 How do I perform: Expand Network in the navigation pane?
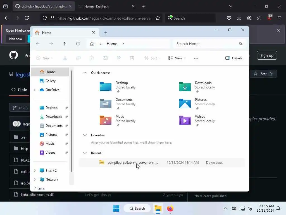click(35, 179)
